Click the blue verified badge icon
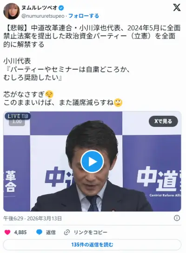The width and height of the screenshot is (186, 253). [x=61, y=7]
